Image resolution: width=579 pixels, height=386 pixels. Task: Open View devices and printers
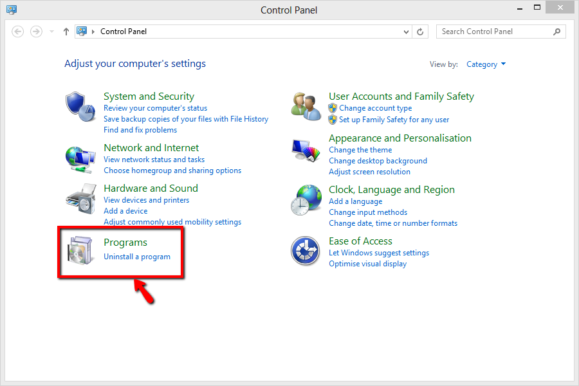click(146, 200)
